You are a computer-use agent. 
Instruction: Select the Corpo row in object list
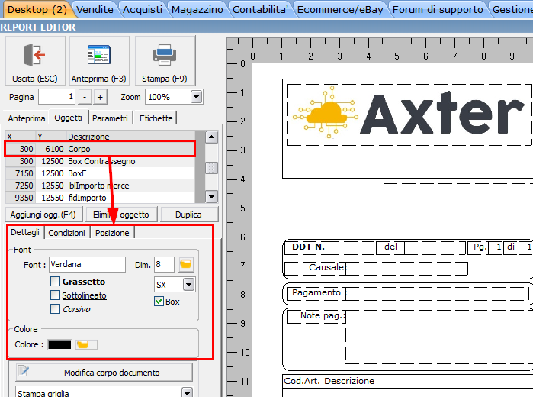[100, 149]
